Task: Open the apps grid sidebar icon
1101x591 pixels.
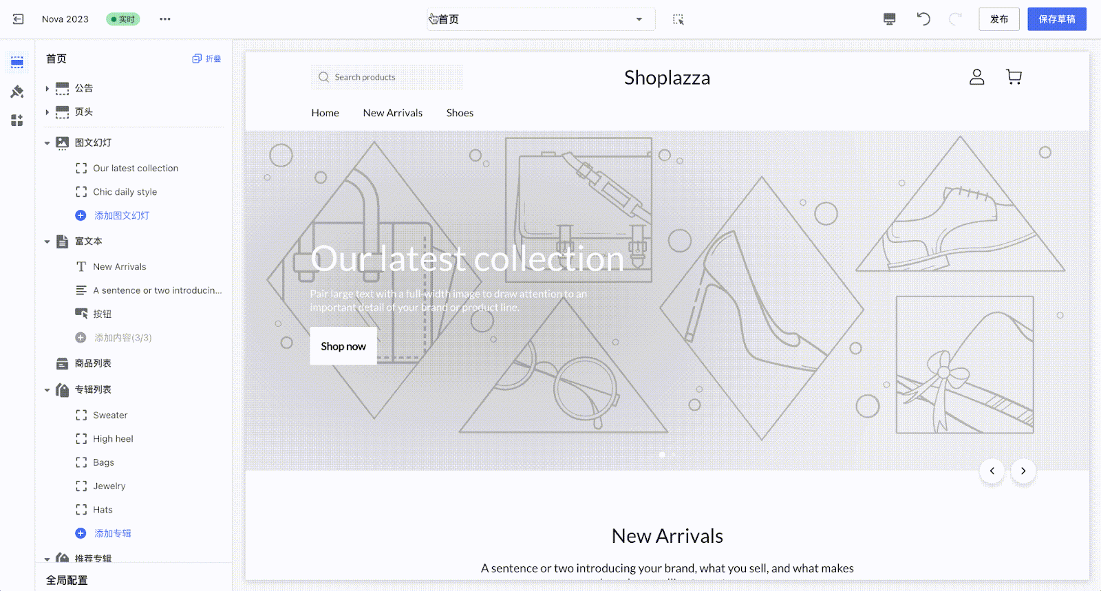Action: click(x=17, y=120)
